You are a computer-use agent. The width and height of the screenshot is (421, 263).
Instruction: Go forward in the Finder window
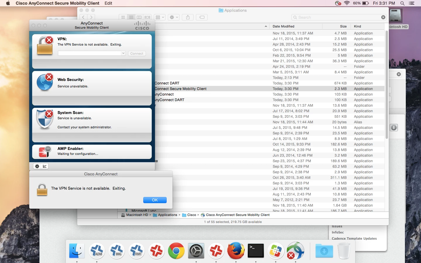coord(92,17)
